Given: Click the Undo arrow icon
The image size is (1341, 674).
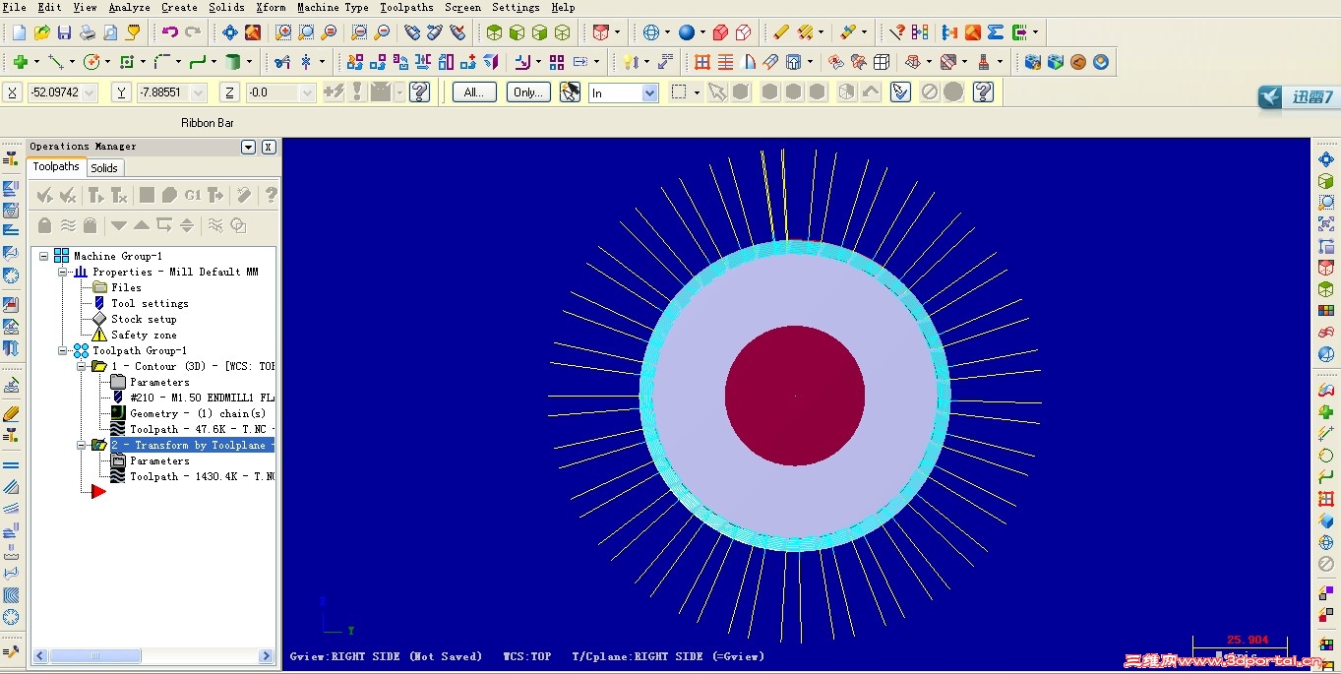Looking at the screenshot, I should [x=170, y=32].
